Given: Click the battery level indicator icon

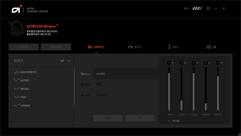Looking at the screenshot, I should (197, 8).
